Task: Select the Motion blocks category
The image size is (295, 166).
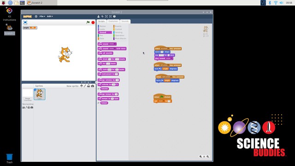Action: [x=103, y=26]
